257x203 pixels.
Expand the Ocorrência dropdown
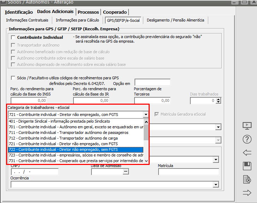pos(216,185)
